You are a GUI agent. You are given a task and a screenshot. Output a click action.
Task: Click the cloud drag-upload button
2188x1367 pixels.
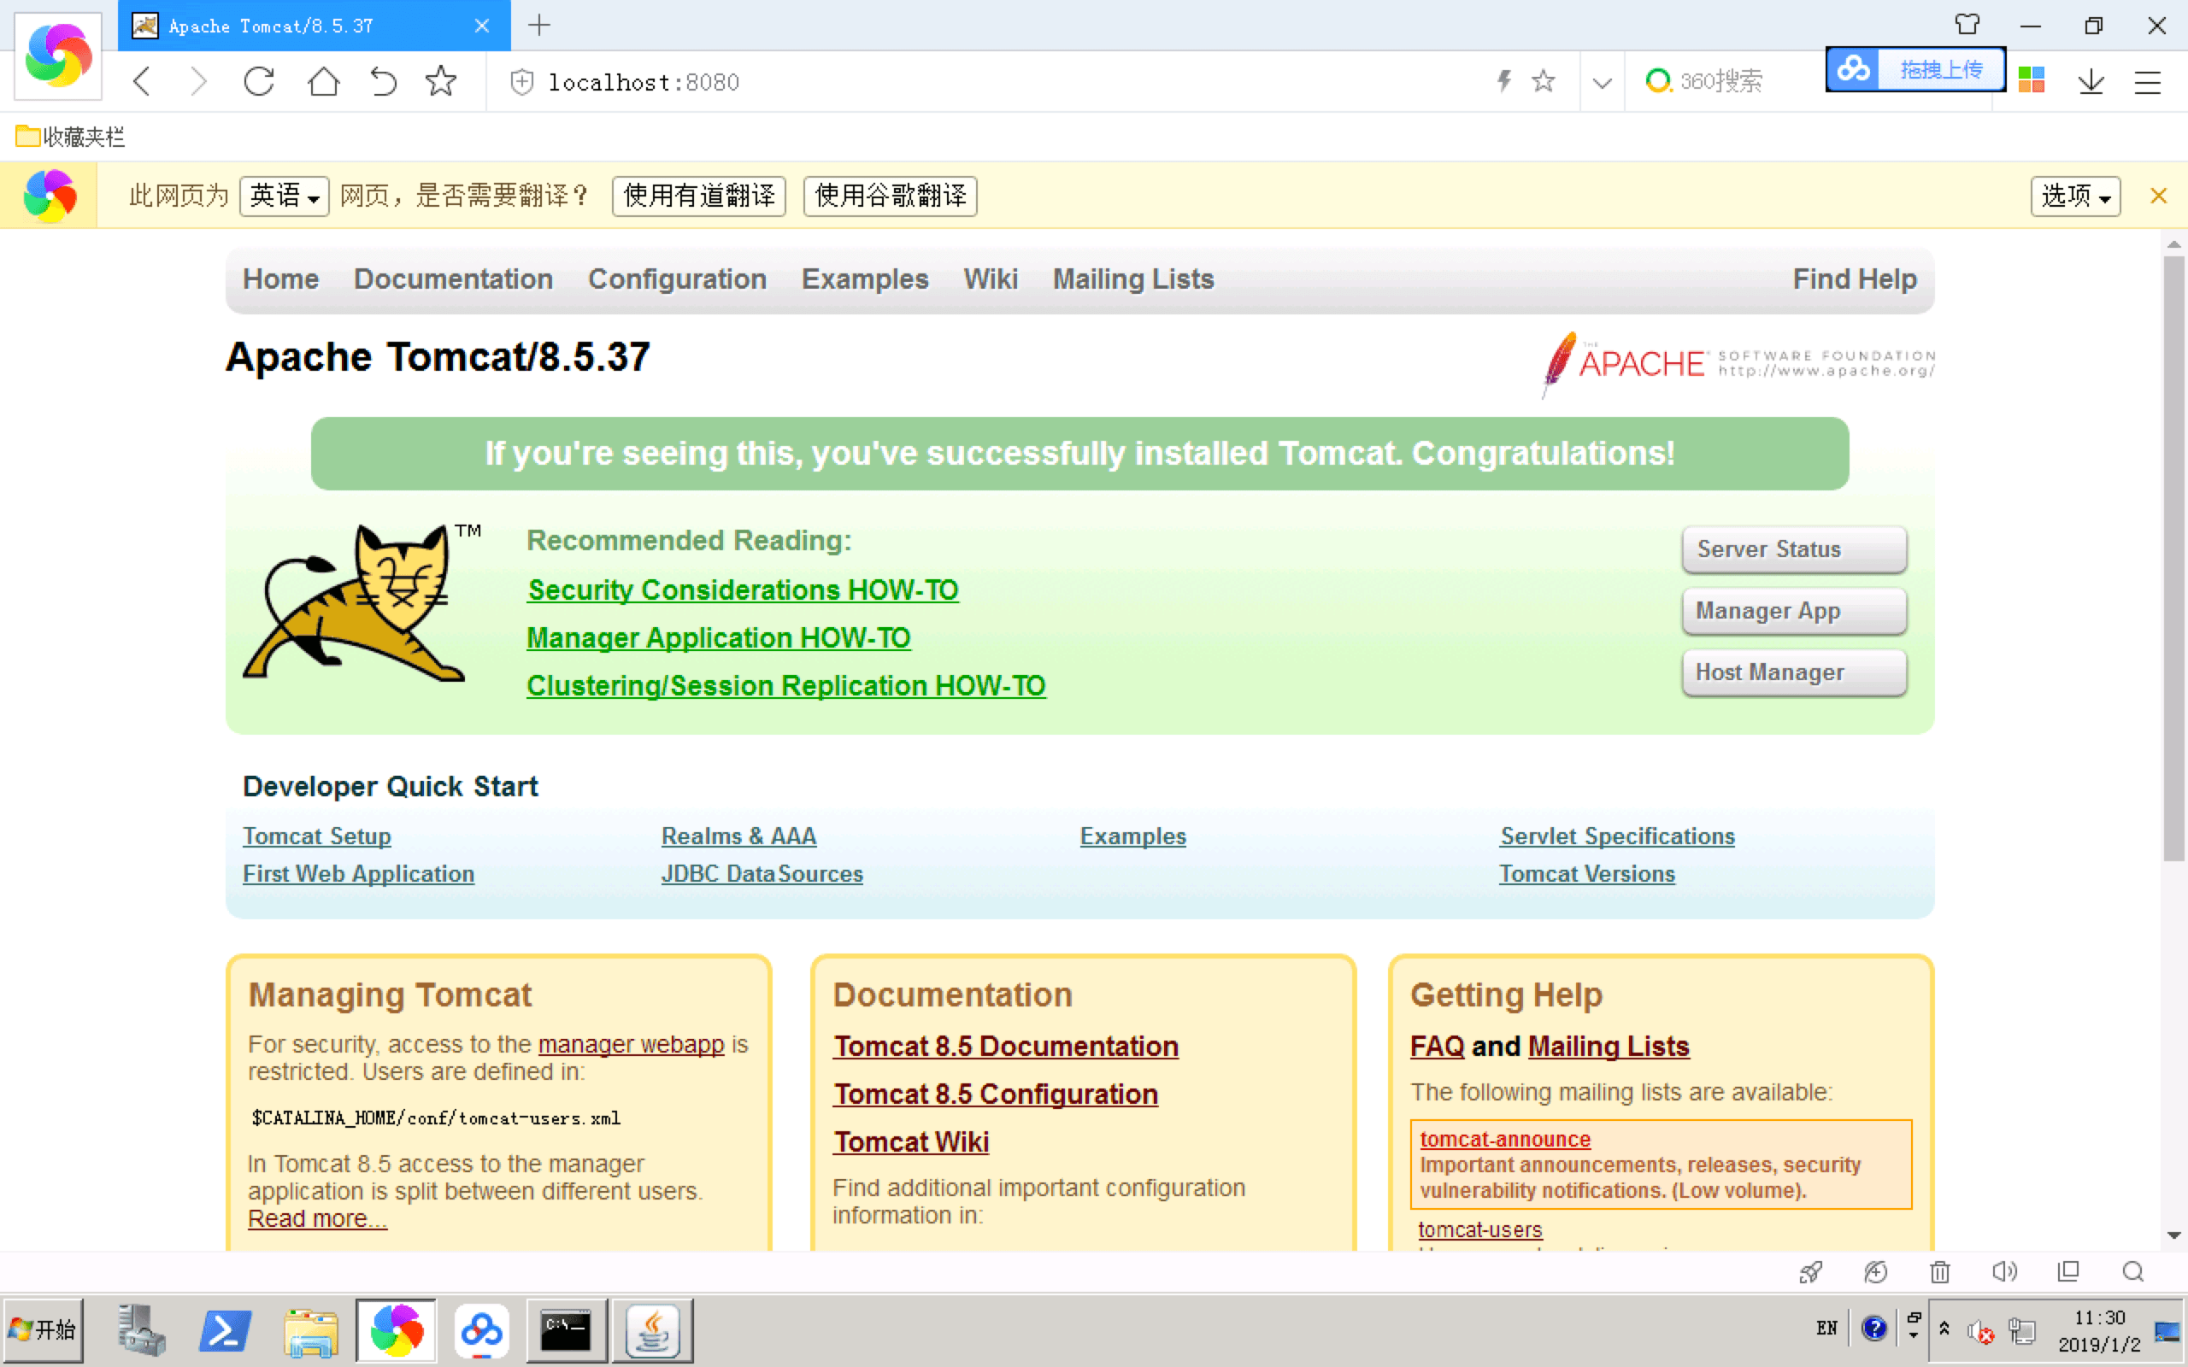(x=1915, y=69)
